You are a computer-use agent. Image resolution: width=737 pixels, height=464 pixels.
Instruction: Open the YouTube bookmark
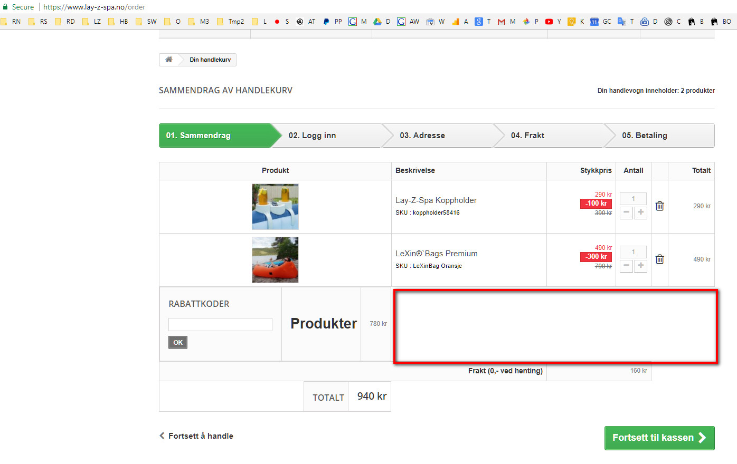tap(553, 22)
